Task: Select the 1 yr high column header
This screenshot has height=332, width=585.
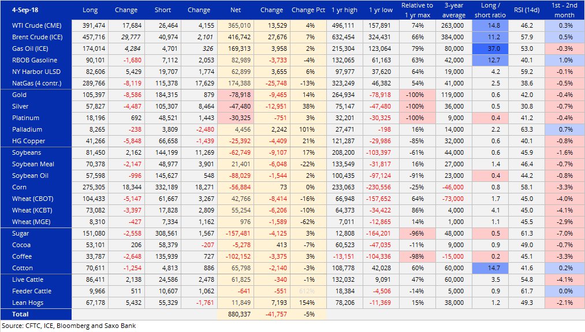Action: point(344,10)
